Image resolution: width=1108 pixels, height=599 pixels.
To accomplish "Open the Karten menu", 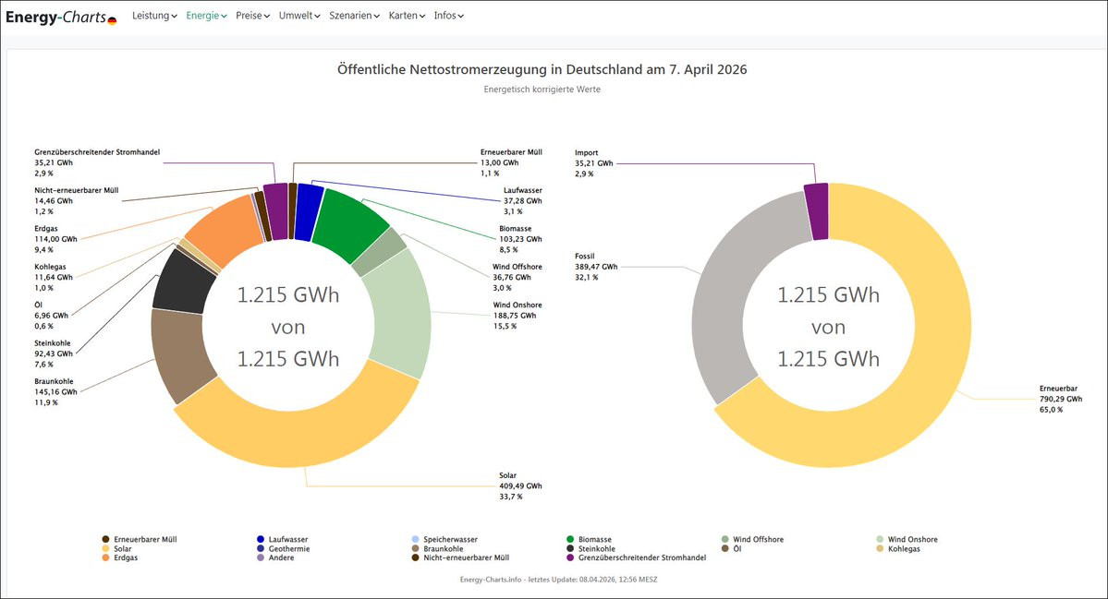I will point(407,16).
